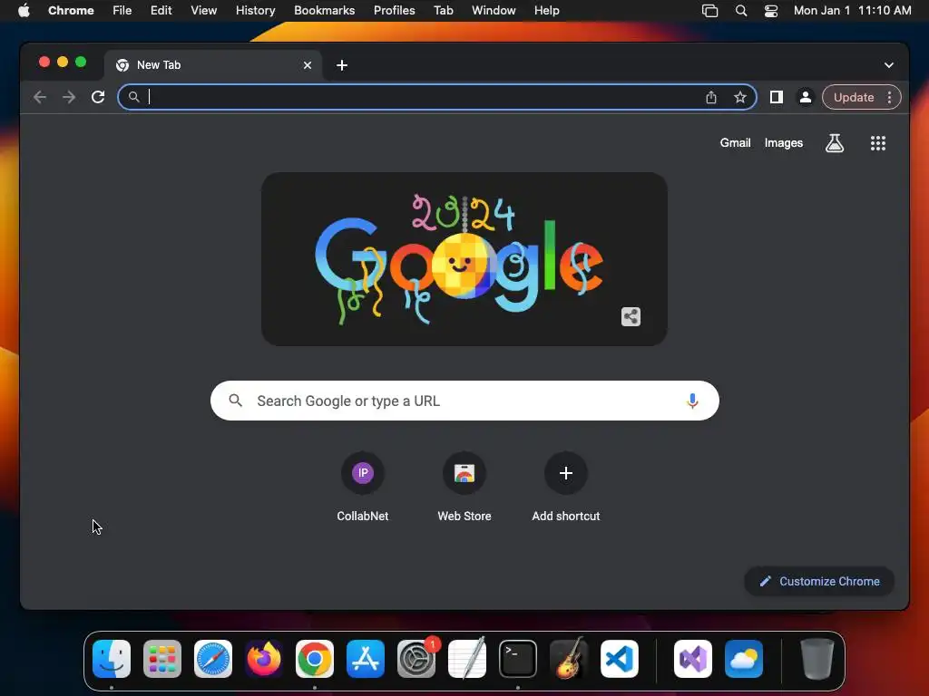
Task: Click the Update button
Action: tap(854, 97)
